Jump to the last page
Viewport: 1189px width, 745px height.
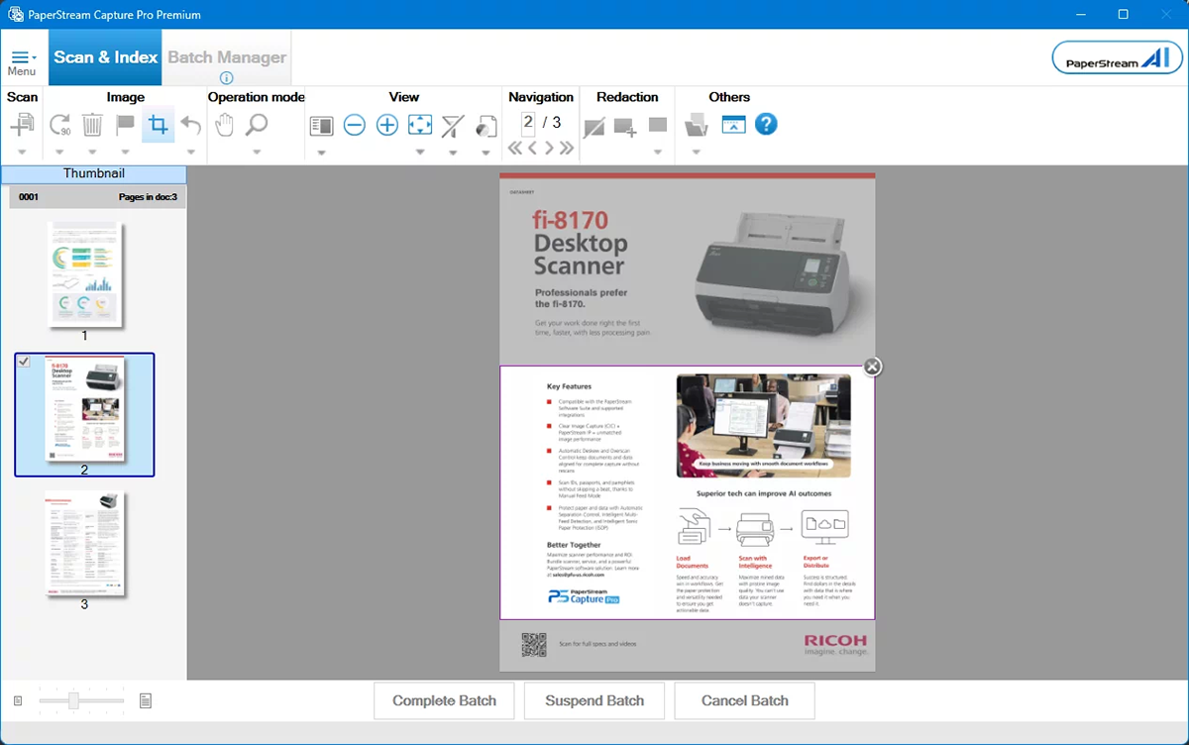pos(567,149)
